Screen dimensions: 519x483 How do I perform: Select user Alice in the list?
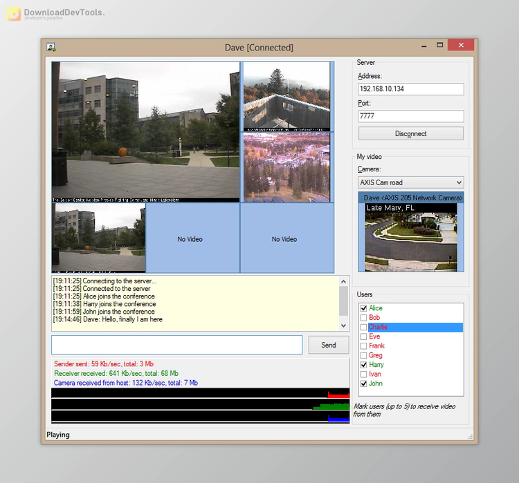pos(375,308)
